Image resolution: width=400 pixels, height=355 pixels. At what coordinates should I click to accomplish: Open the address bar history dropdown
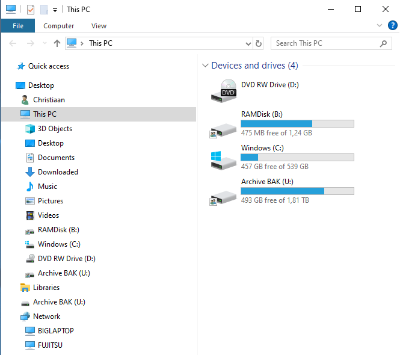(x=248, y=44)
